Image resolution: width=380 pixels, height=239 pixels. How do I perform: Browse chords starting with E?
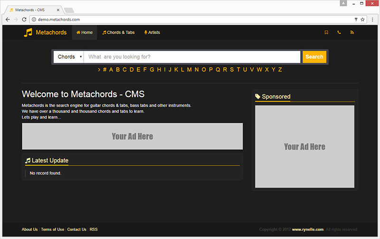138,70
